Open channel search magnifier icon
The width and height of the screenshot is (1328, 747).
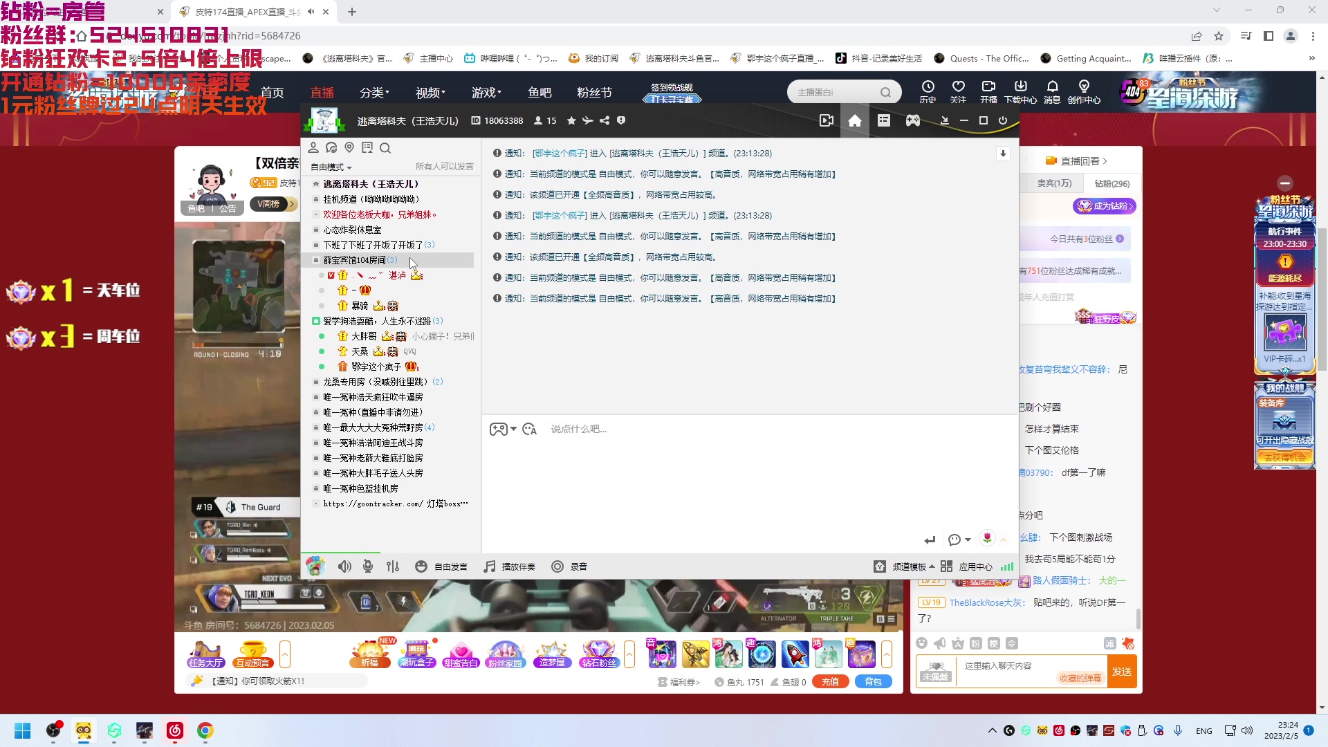(x=385, y=147)
